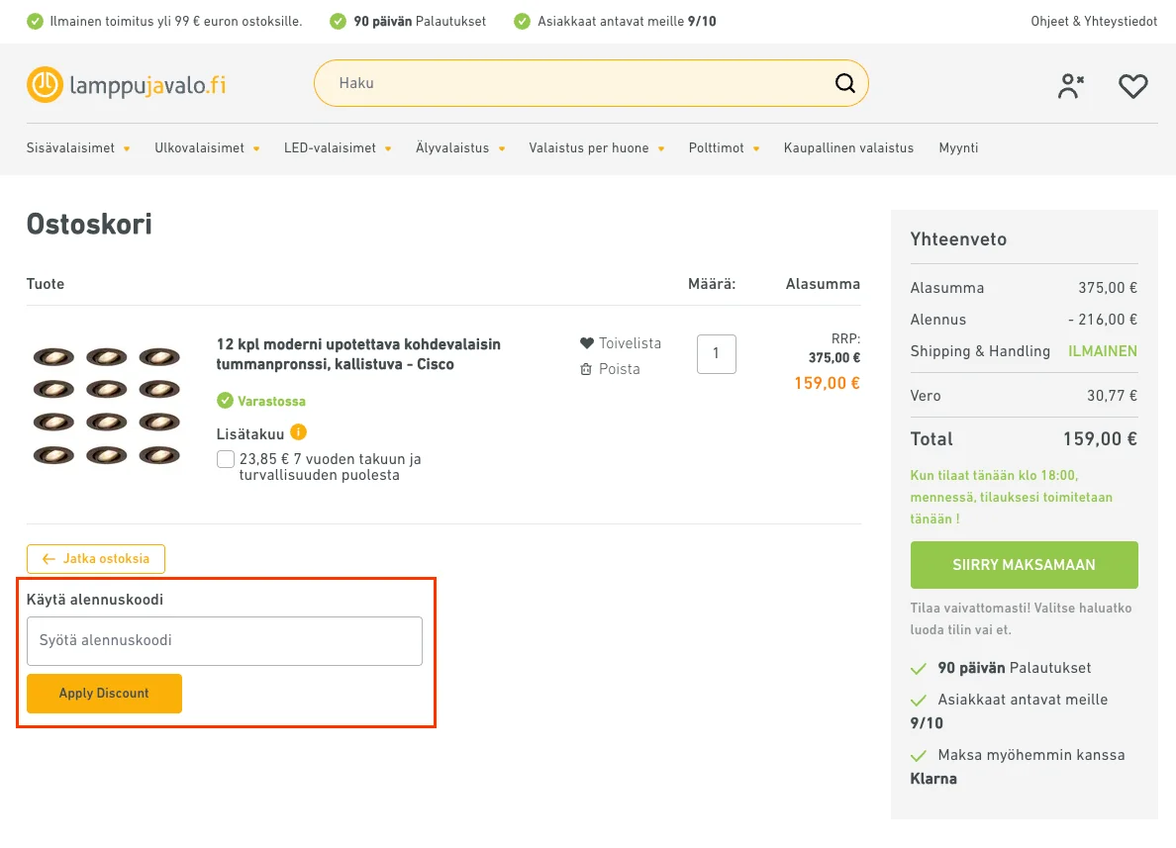Open the Kaupallinen valaistus menu item
1176x848 pixels.
click(x=848, y=147)
